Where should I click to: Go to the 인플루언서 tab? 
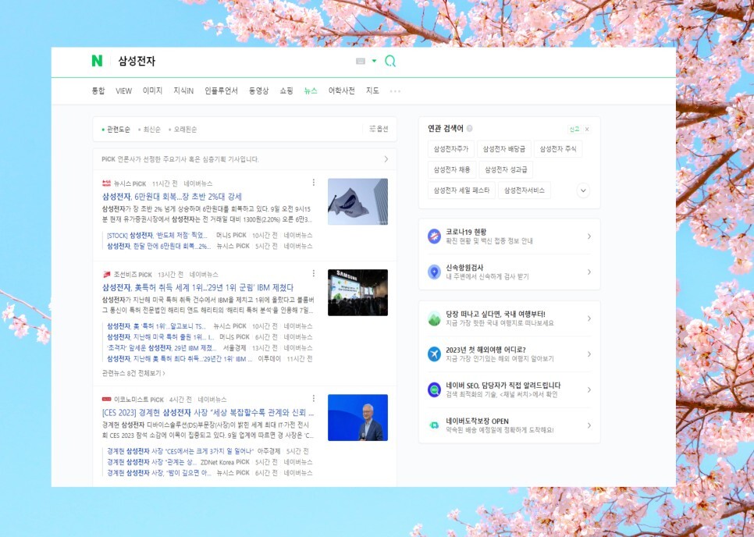[221, 91]
